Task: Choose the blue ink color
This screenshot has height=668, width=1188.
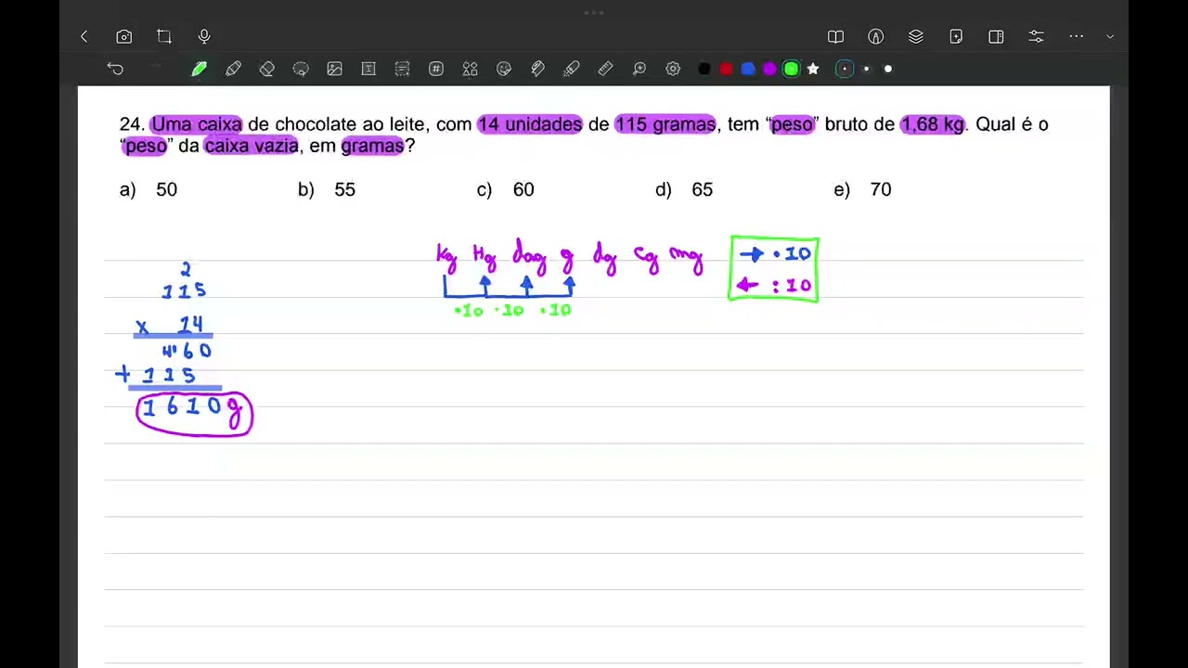Action: click(x=748, y=69)
